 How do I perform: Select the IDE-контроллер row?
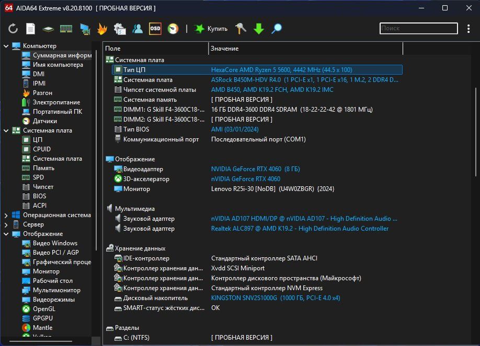tap(257, 258)
